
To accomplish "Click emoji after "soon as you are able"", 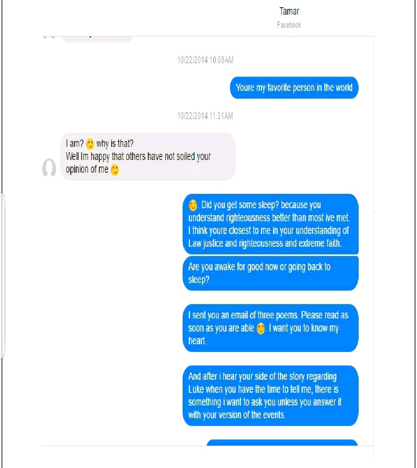I will 261,328.
